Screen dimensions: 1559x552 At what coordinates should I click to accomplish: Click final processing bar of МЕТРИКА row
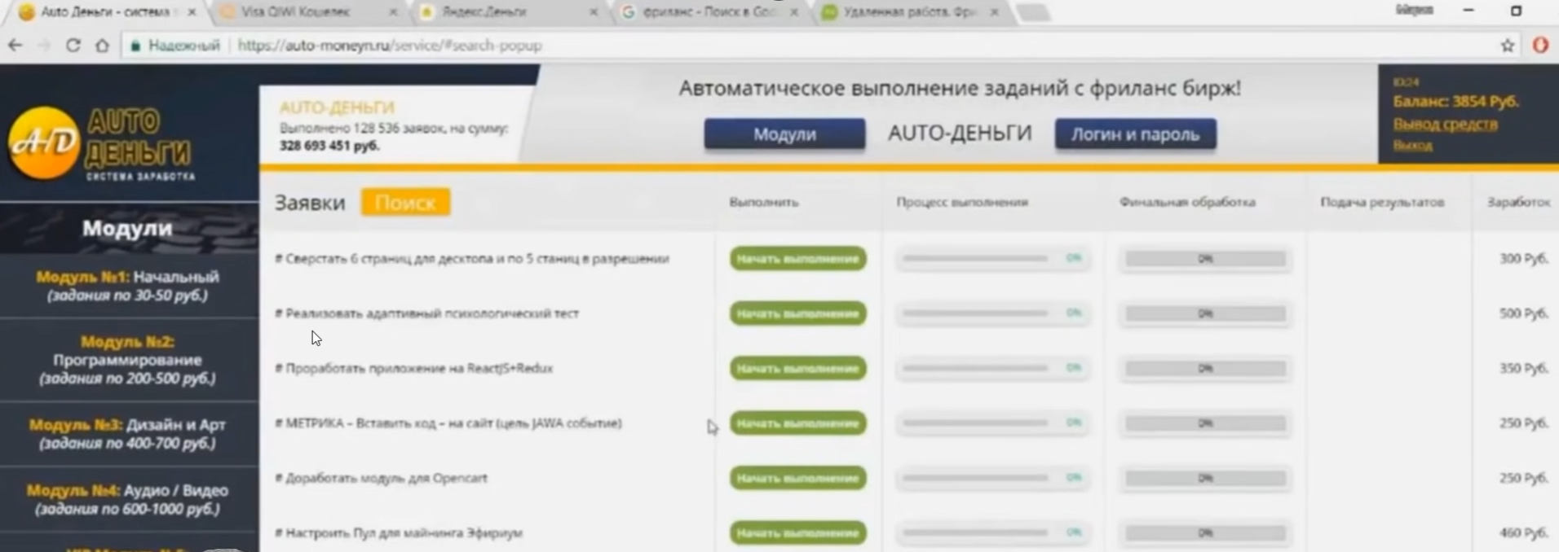coord(1205,423)
